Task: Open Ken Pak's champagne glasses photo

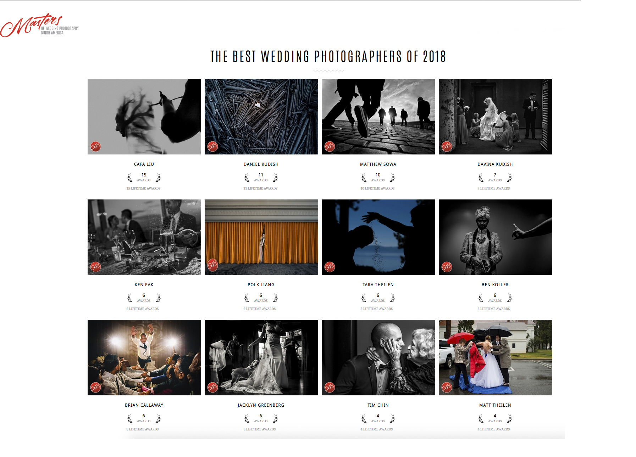Action: click(x=144, y=237)
